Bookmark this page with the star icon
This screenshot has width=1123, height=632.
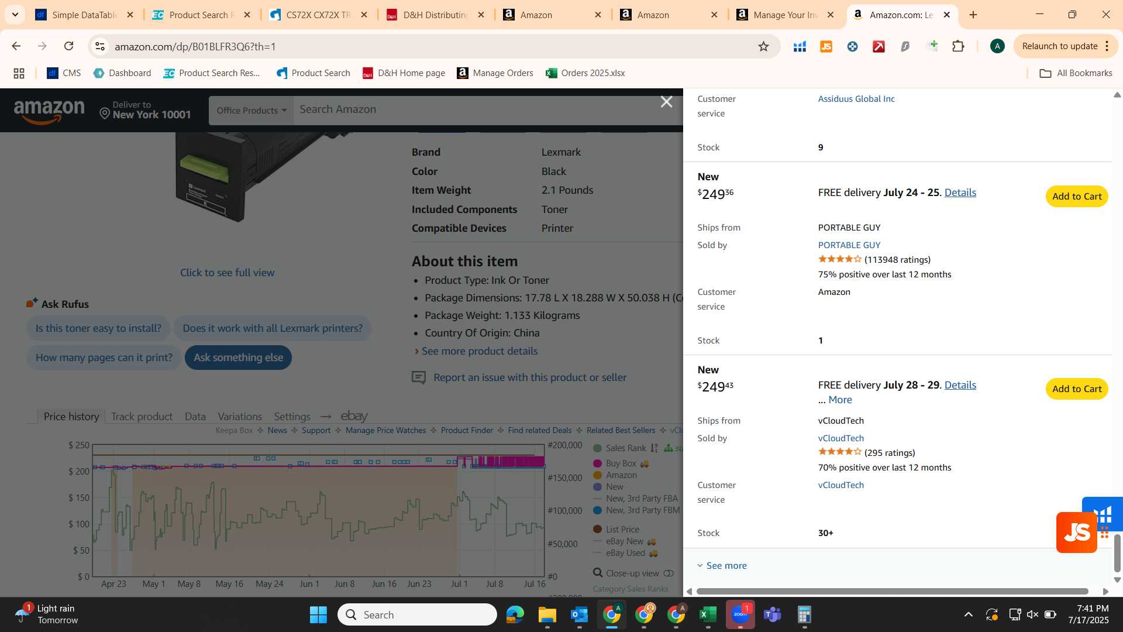tap(763, 46)
